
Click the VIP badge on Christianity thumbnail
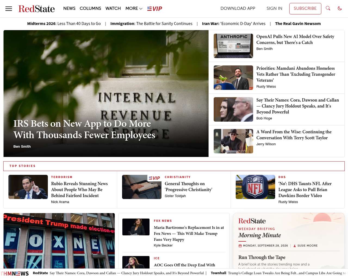pyautogui.click(x=154, y=178)
